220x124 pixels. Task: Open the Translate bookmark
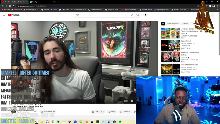click(x=45, y=10)
